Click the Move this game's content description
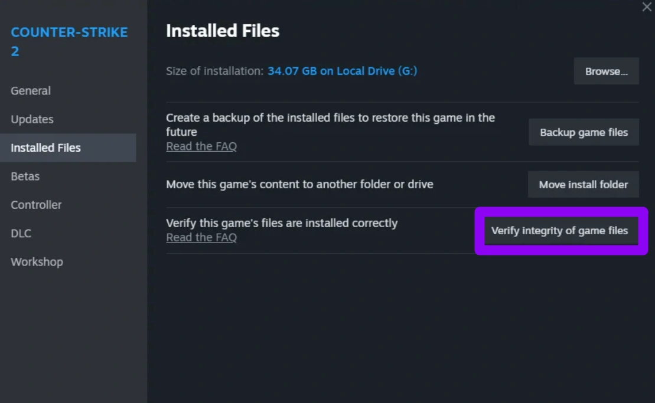Screen dimensions: 655x403 pos(299,184)
